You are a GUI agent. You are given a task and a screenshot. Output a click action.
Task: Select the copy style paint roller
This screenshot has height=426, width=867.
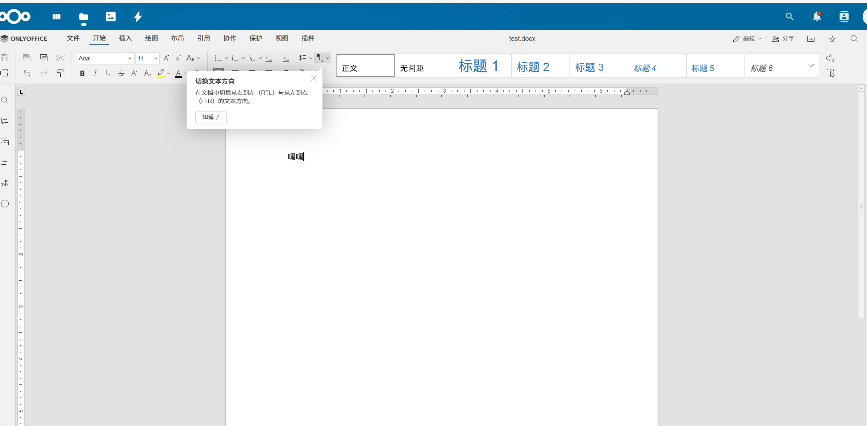[60, 73]
